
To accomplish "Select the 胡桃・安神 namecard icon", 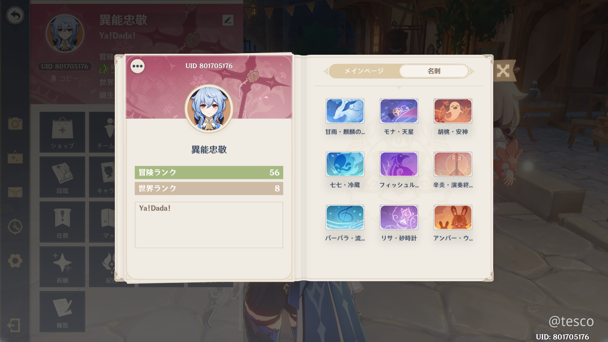I will (453, 111).
